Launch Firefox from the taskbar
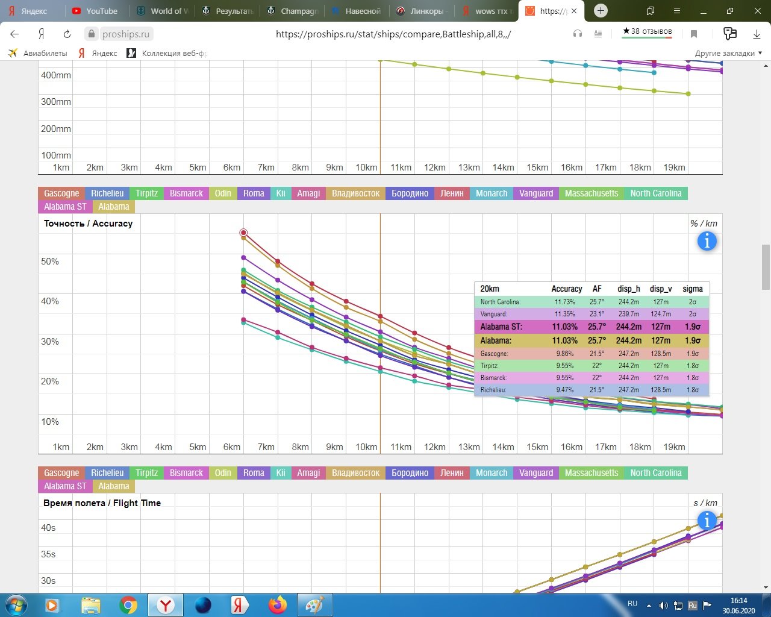The image size is (771, 617). [278, 604]
